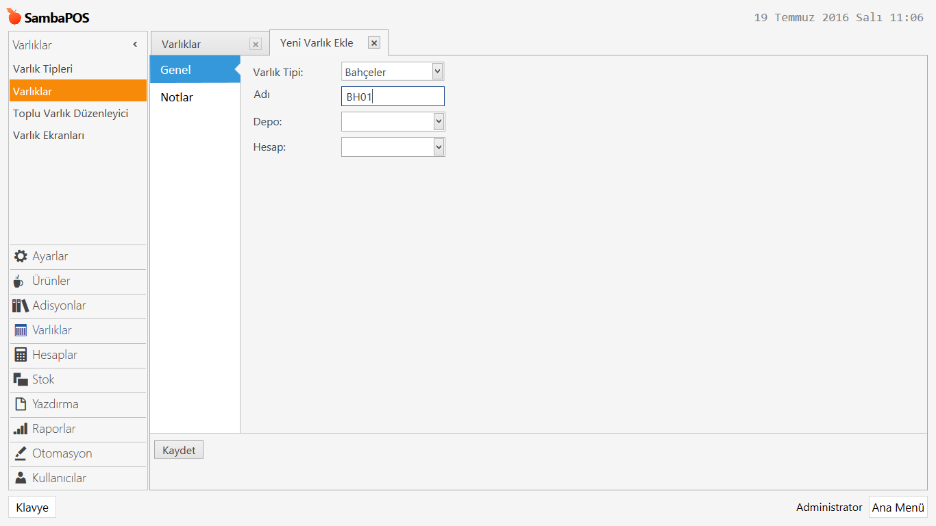This screenshot has width=936, height=526.
Task: Open the Depo dropdown
Action: 439,122
